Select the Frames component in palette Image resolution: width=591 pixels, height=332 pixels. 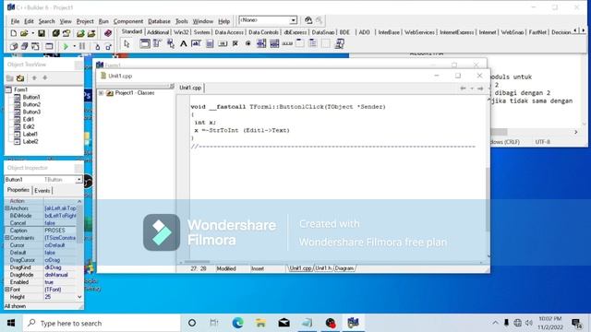(145, 43)
